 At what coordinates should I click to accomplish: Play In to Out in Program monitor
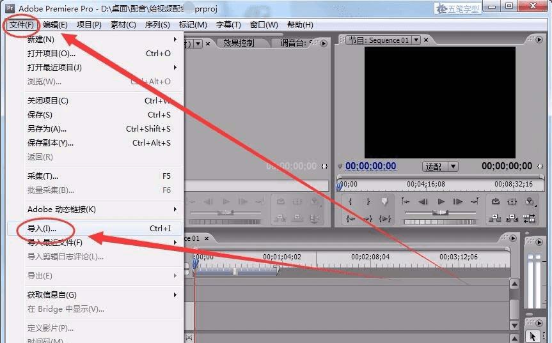[x=385, y=219]
